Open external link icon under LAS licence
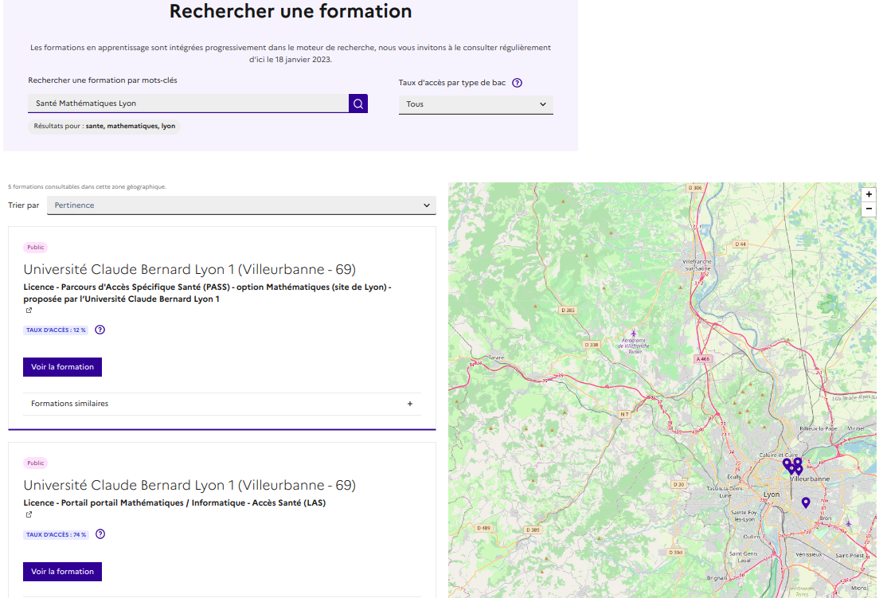 tap(29, 514)
